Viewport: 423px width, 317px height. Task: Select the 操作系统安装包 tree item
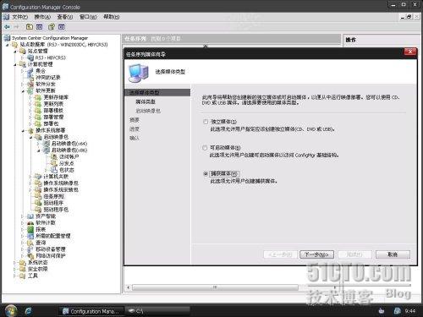[61, 189]
